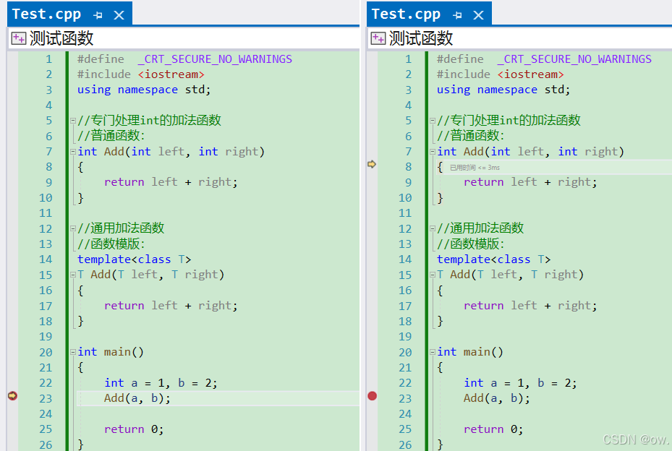Click 'int a = 1, b = 2;' in right window
This screenshot has width=672, height=451.
(x=520, y=383)
